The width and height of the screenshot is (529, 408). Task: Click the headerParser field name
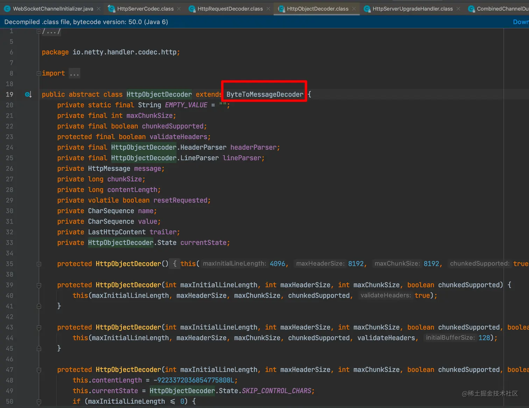click(x=253, y=147)
